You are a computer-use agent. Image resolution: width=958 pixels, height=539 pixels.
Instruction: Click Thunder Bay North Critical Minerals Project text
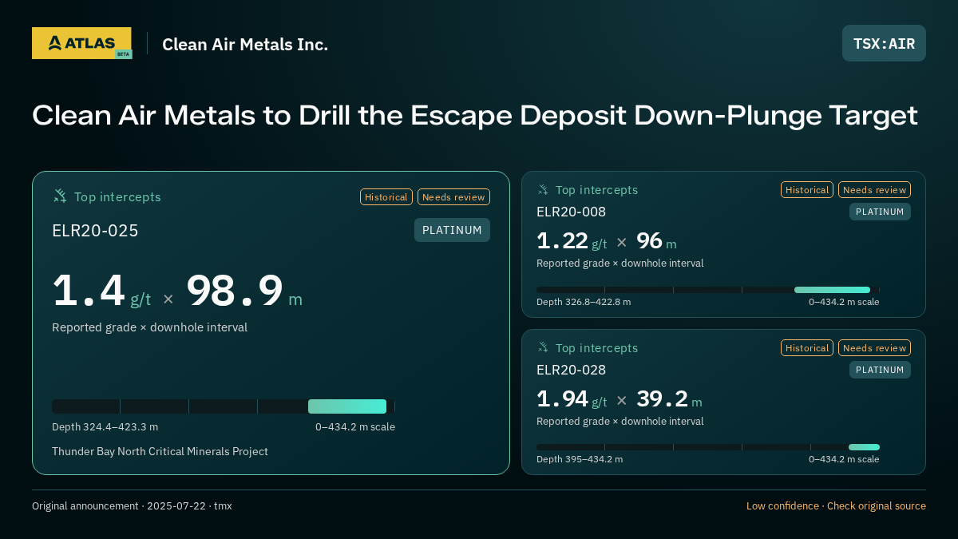coord(160,451)
